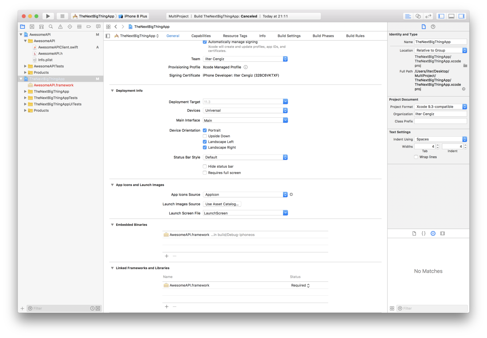Enable Wrap lines in Text Settings
The image size is (487, 338).
[x=416, y=157]
